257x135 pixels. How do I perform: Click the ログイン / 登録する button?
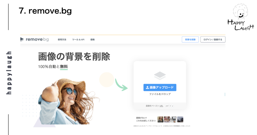pos(213,39)
